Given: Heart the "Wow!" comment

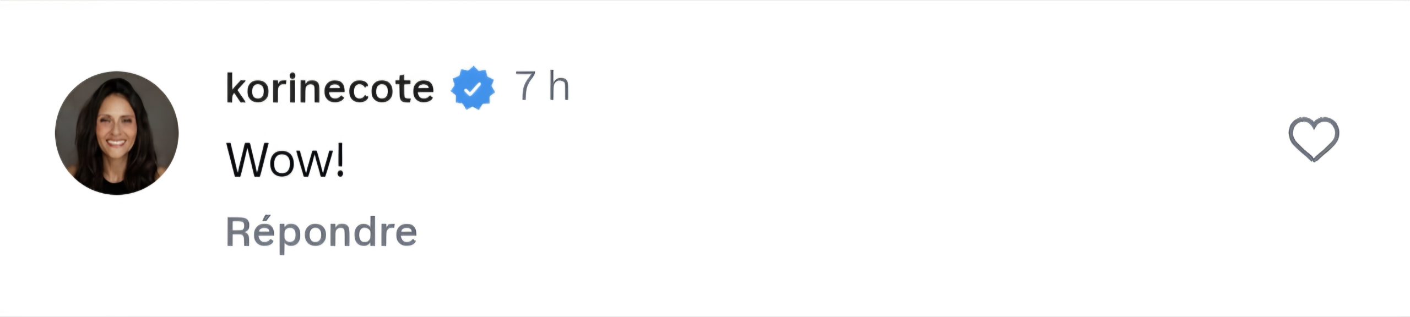Looking at the screenshot, I should (1313, 139).
